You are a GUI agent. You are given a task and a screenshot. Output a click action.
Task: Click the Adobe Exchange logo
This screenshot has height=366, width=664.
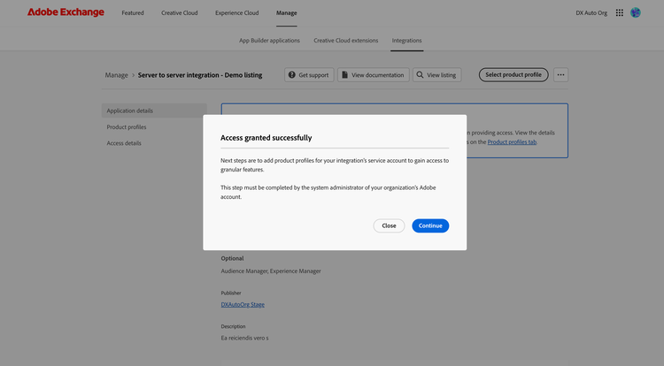pos(66,12)
